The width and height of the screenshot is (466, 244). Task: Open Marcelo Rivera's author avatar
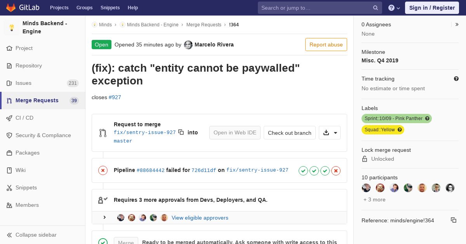(x=188, y=45)
